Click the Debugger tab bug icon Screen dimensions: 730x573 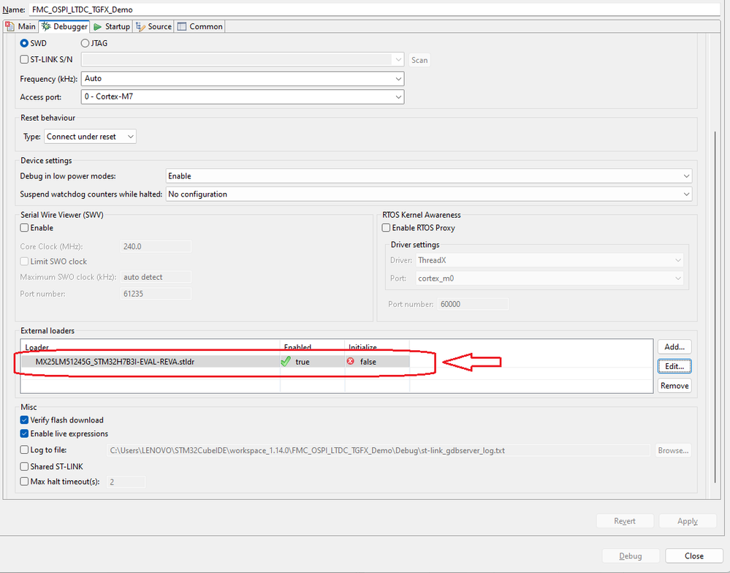[x=46, y=26]
